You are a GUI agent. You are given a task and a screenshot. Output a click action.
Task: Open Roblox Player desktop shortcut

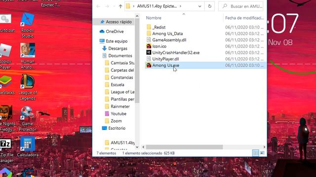pyautogui.click(x=5, y=57)
